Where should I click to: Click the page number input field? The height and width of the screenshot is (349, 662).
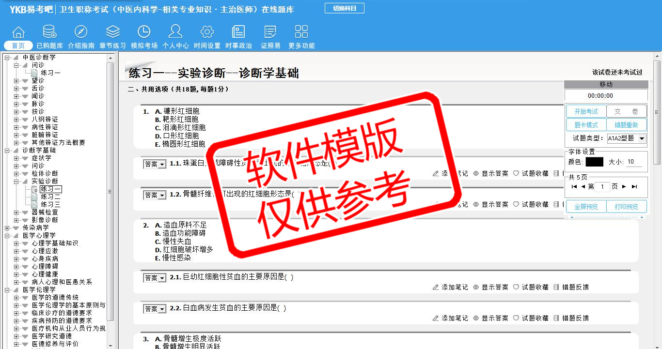(602, 187)
